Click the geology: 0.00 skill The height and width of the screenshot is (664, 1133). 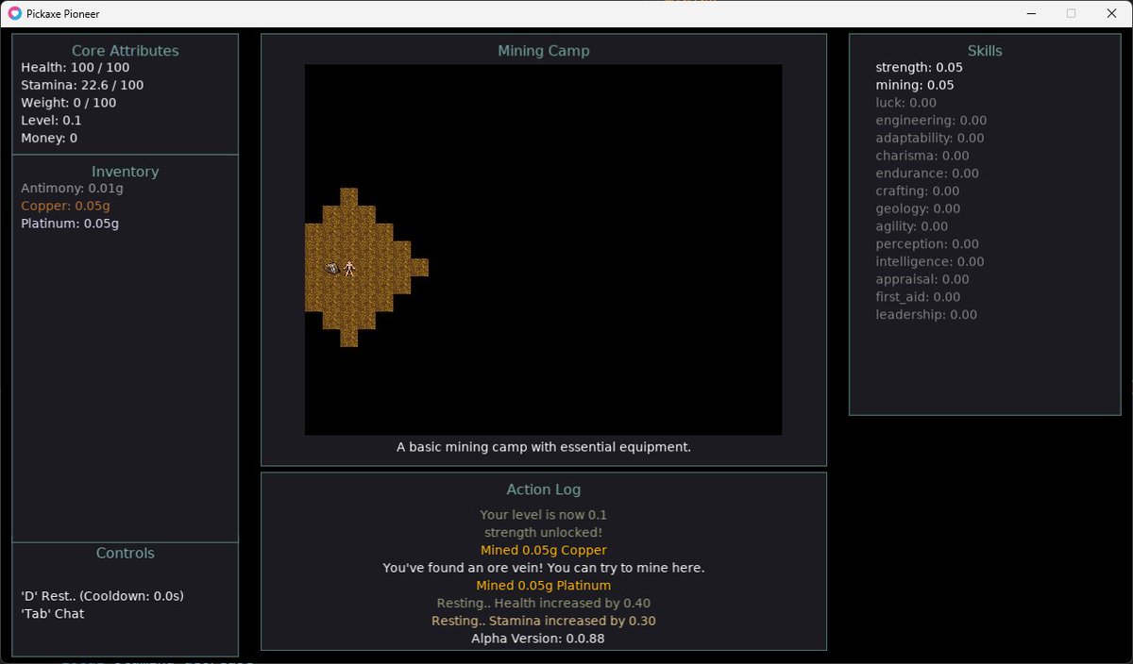[x=918, y=208]
